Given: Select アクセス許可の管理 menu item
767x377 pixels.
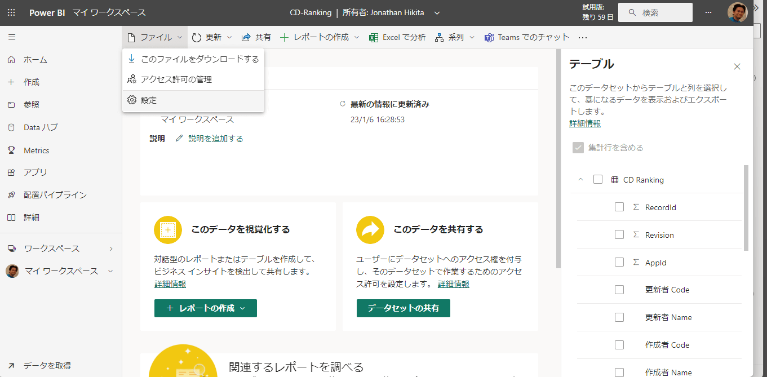Looking at the screenshot, I should point(193,79).
